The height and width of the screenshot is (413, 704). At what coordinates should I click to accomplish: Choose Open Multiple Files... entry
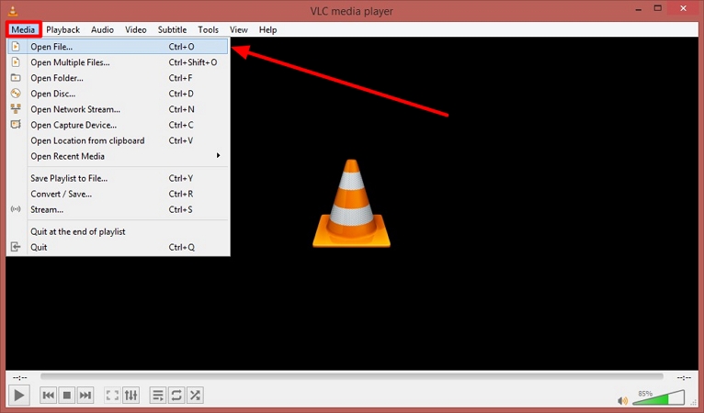click(118, 62)
